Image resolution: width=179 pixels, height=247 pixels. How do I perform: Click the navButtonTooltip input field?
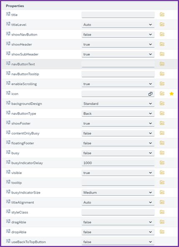(118, 74)
